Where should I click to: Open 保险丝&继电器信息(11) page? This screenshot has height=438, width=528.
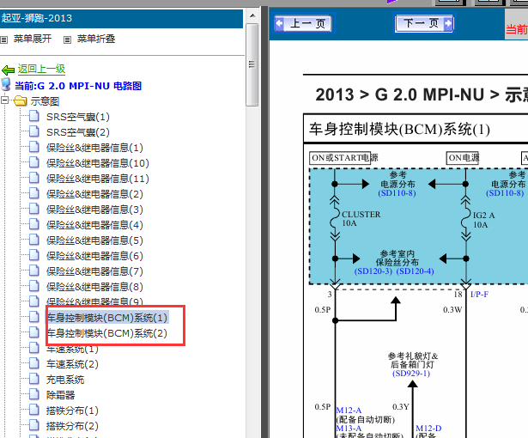tap(98, 179)
